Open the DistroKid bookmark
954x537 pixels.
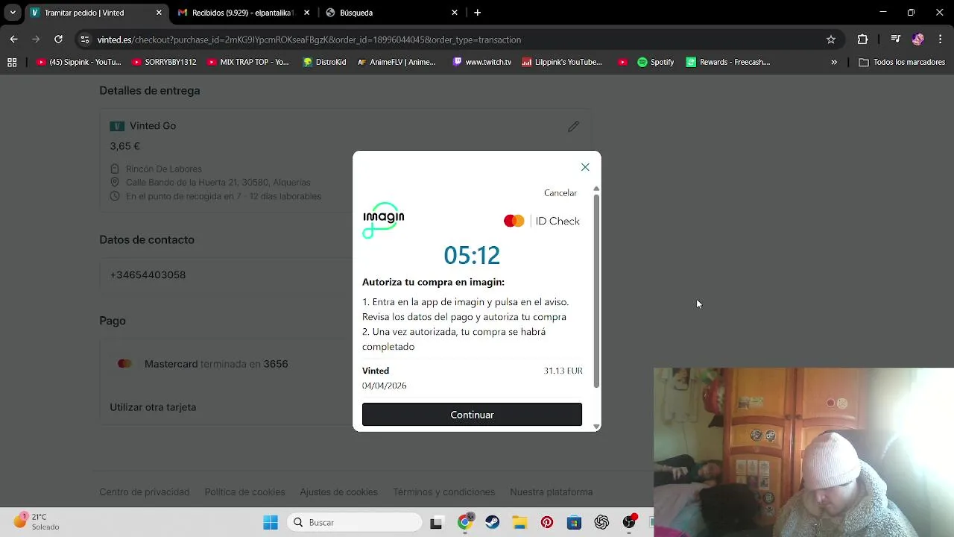(324, 63)
